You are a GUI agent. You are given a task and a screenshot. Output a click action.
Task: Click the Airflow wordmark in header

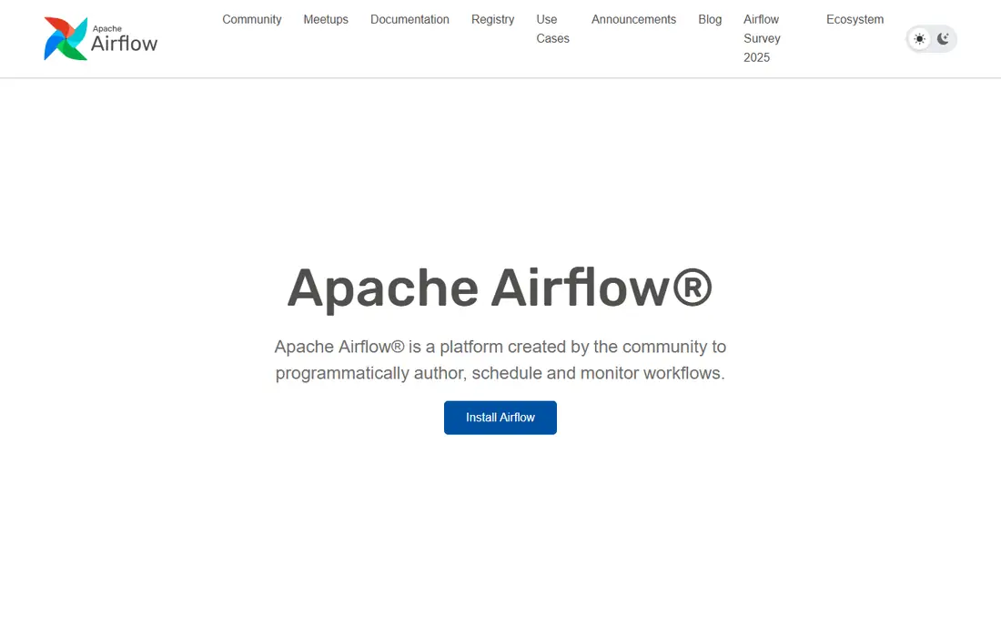(x=124, y=44)
